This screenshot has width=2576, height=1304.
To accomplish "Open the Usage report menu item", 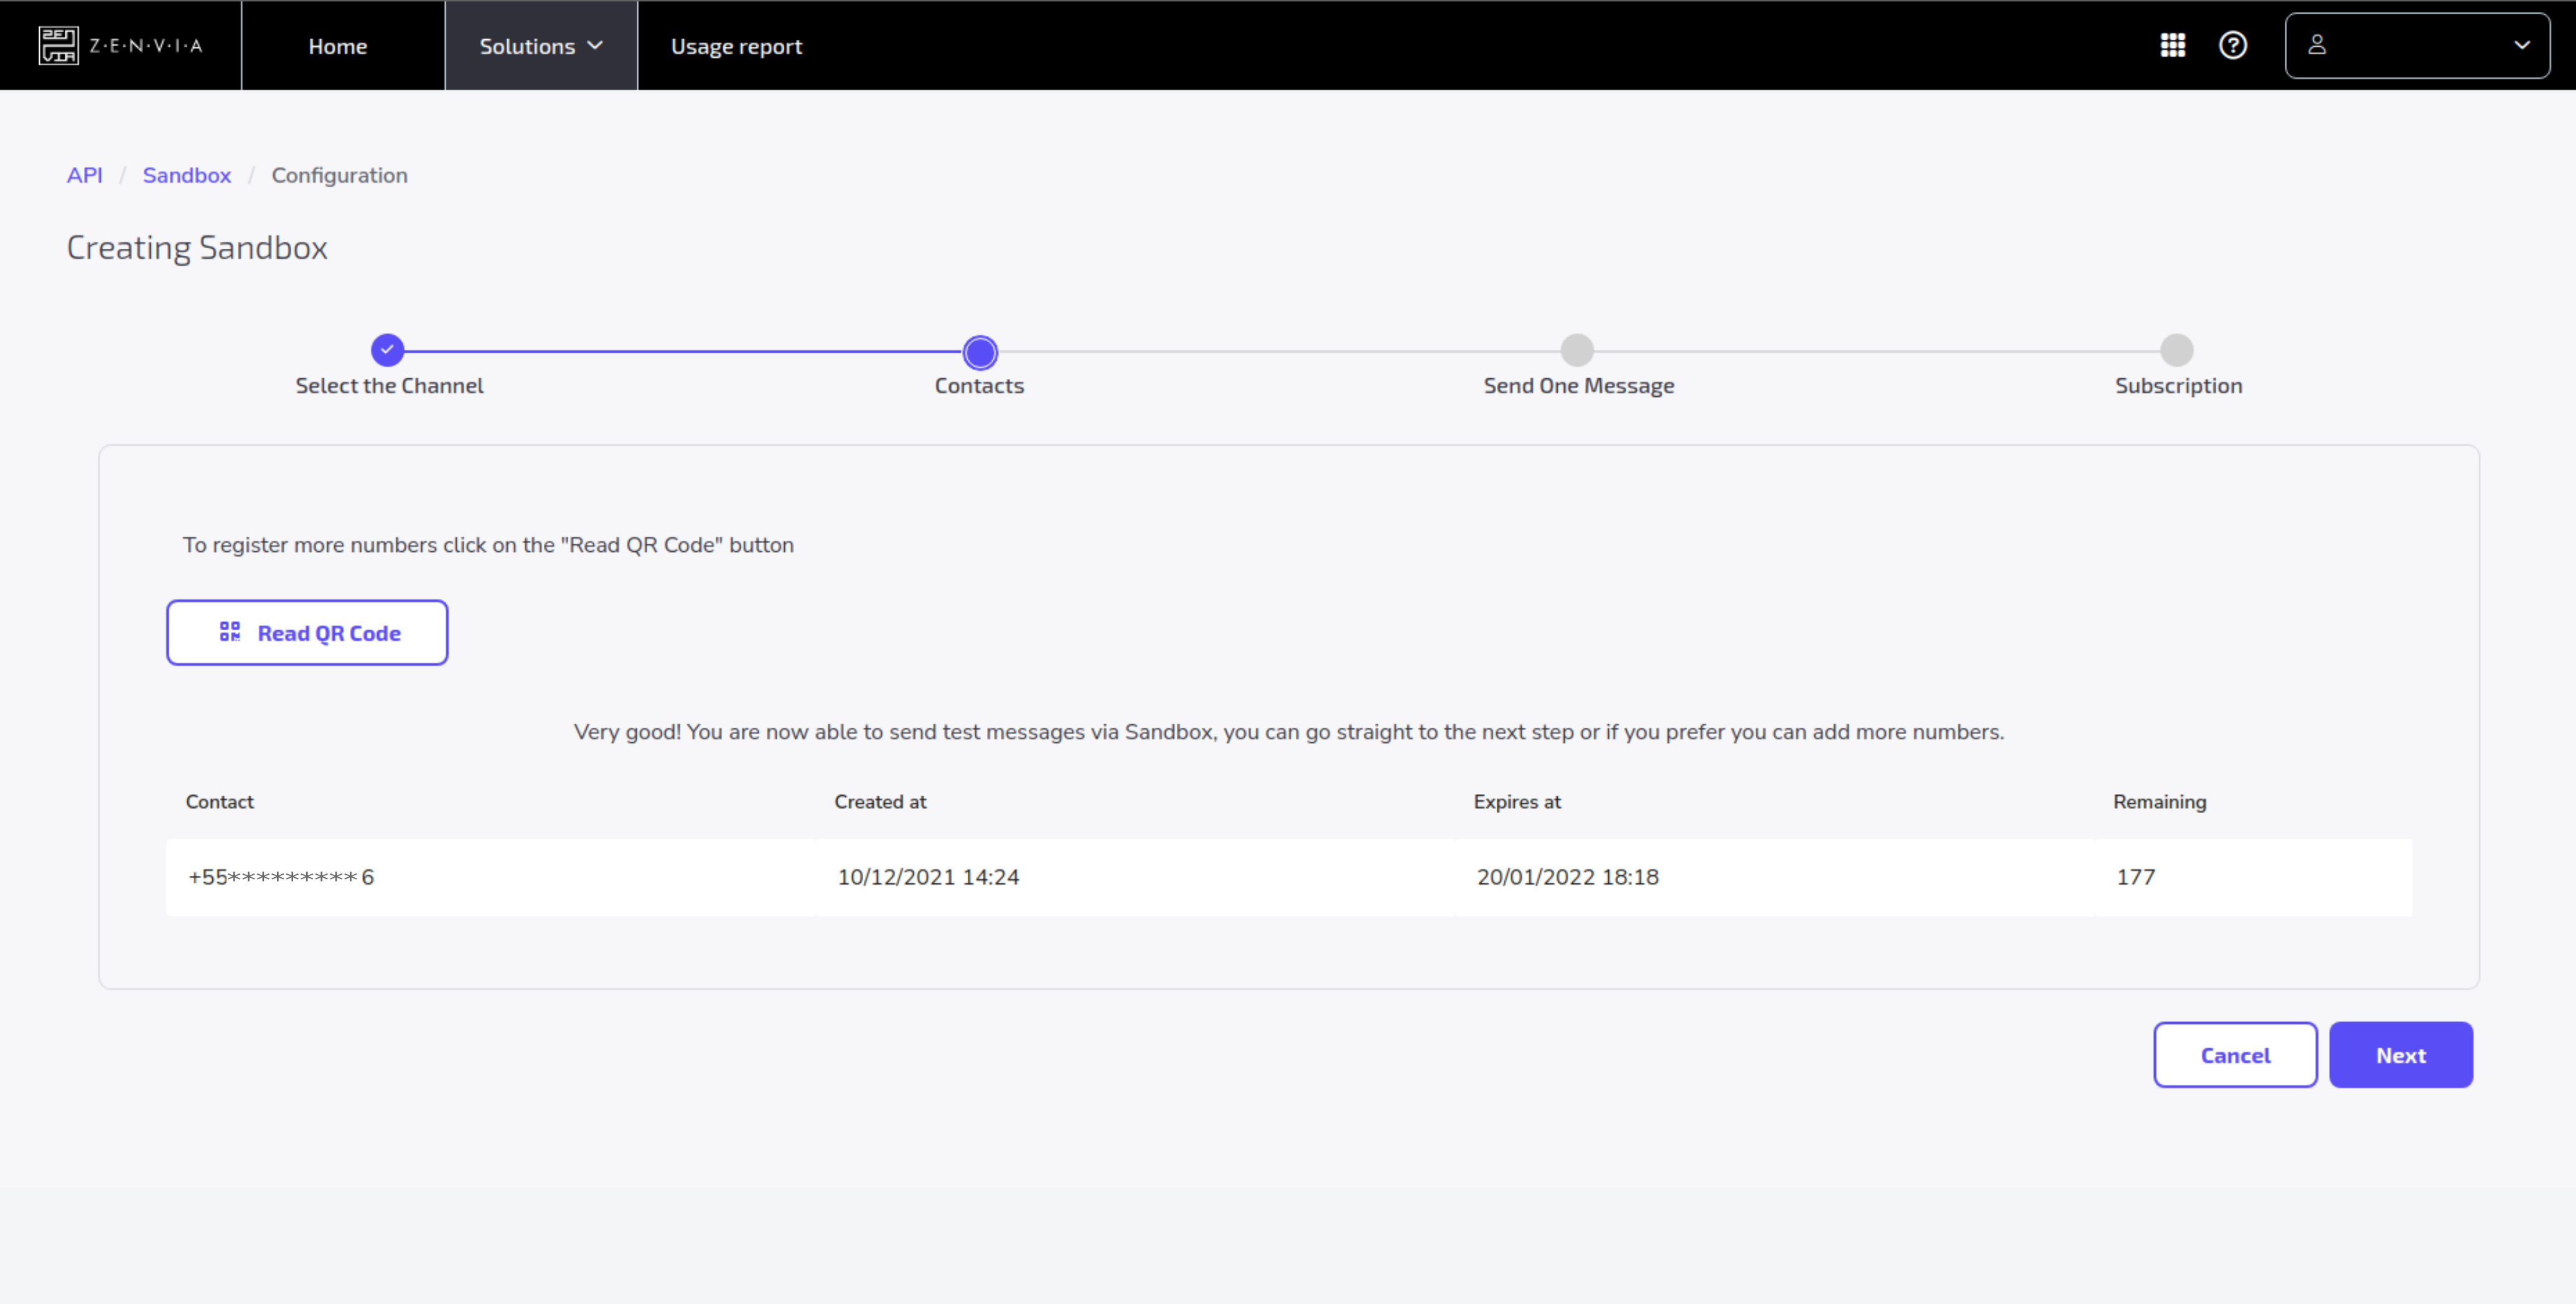I will pyautogui.click(x=736, y=46).
